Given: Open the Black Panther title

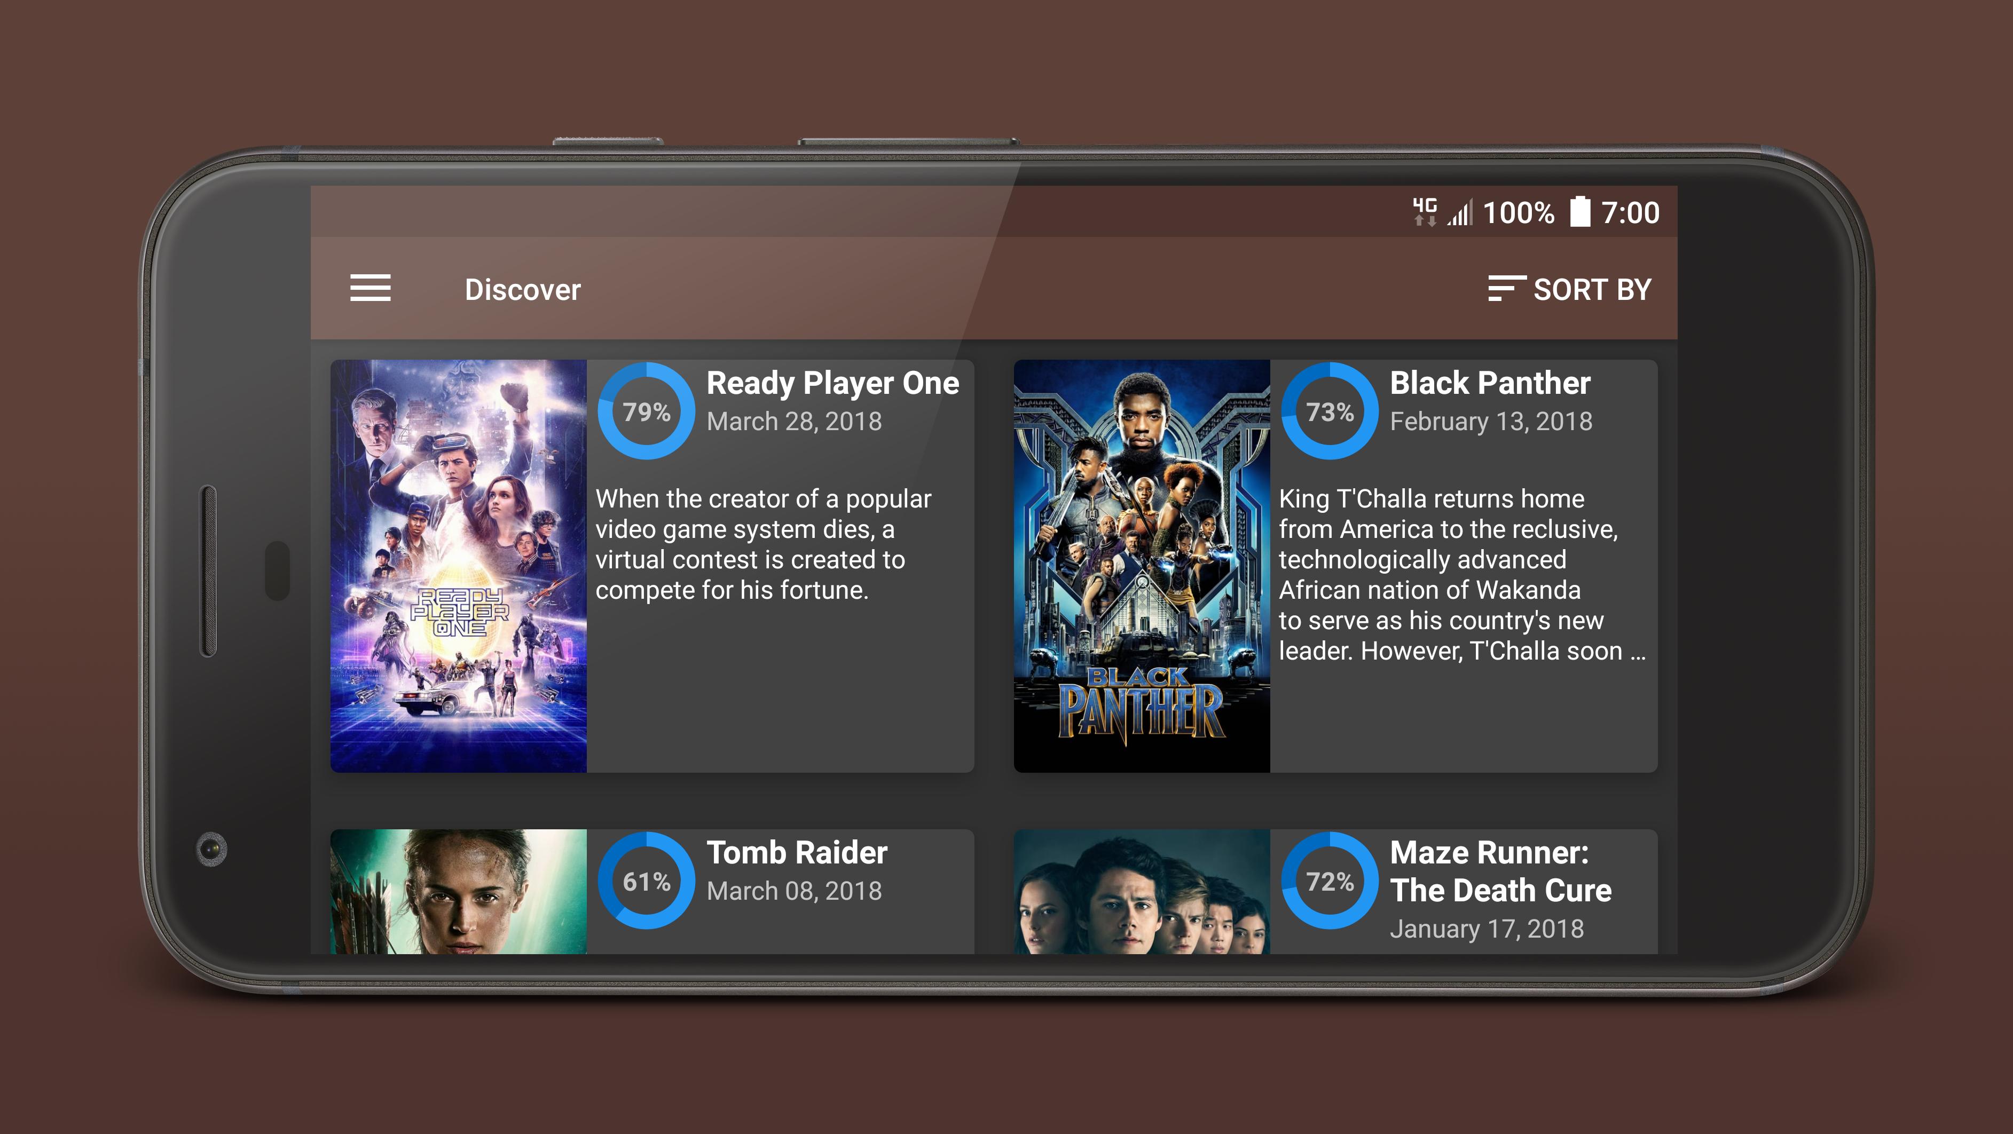Looking at the screenshot, I should click(1490, 384).
